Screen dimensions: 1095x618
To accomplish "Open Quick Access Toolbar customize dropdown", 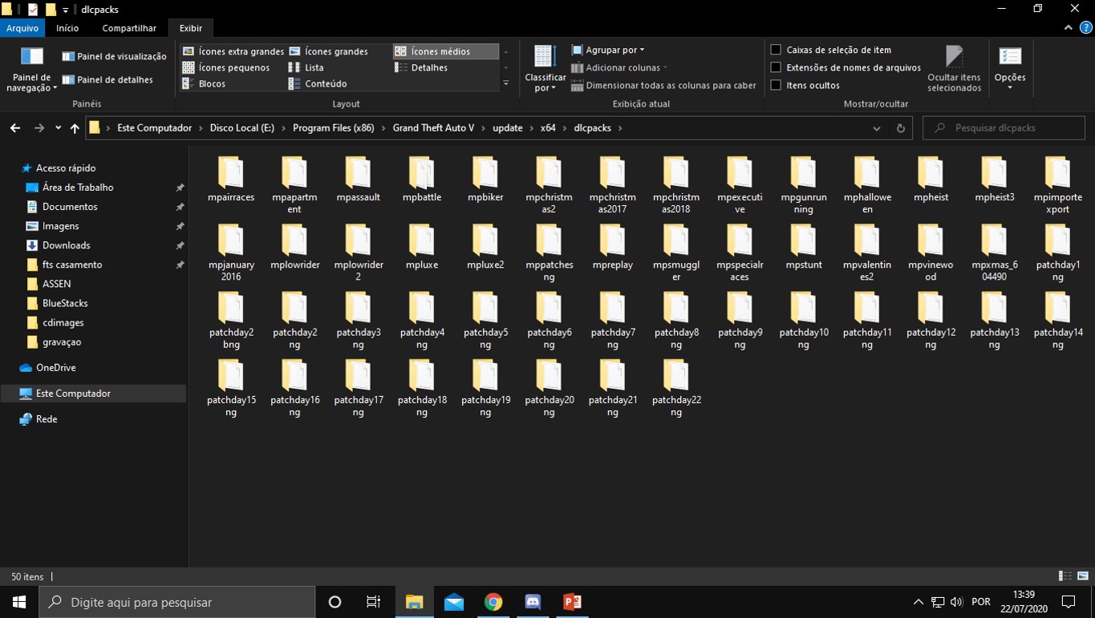I will click(66, 10).
